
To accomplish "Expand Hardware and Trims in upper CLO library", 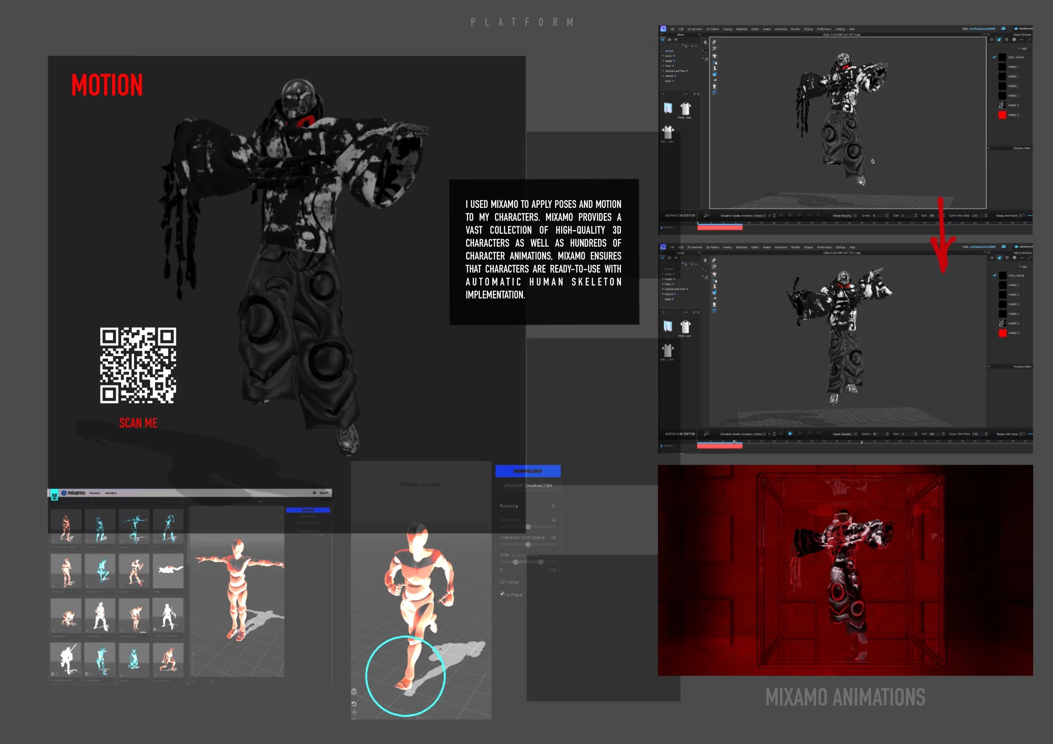I will 664,71.
